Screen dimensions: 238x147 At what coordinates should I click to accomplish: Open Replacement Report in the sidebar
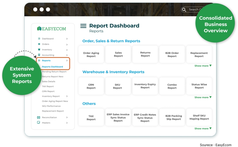[x=53, y=111]
